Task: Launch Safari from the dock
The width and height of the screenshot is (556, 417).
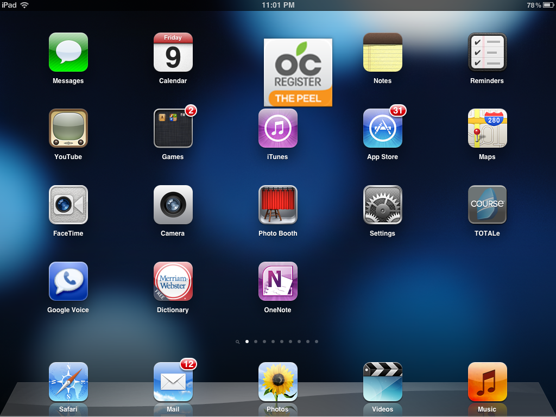Action: (x=68, y=382)
